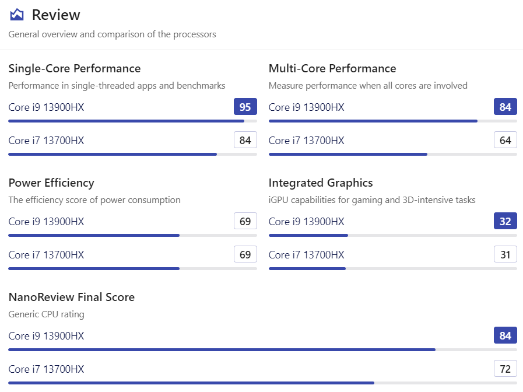The height and width of the screenshot is (392, 523).
Task: Click the Review section chart icon
Action: coord(17,15)
